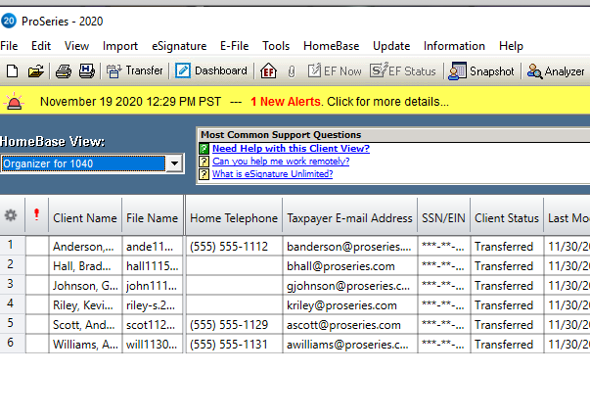
Task: Click the gear icon in table header
Action: coord(11,216)
